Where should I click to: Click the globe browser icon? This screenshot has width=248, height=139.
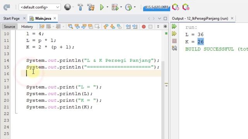pos(67,7)
